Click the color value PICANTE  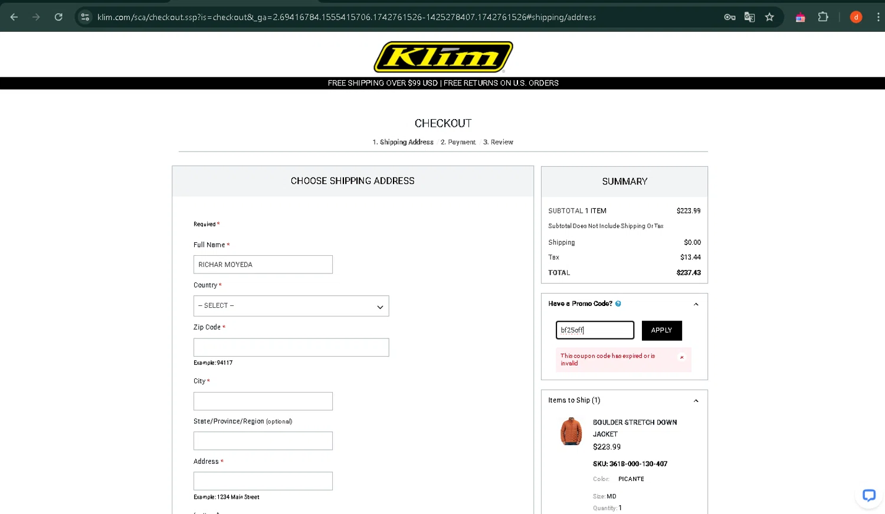coord(631,479)
